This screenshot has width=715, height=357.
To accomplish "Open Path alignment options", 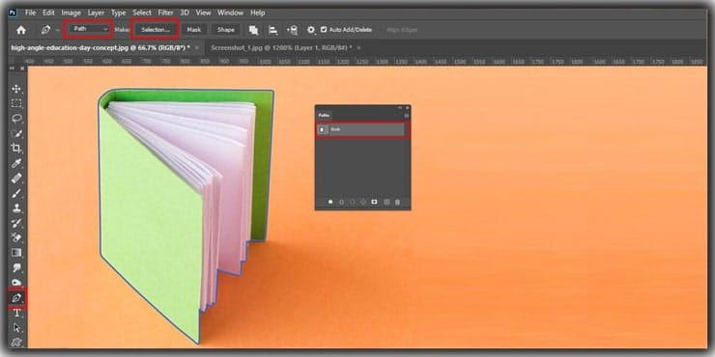I will point(273,30).
